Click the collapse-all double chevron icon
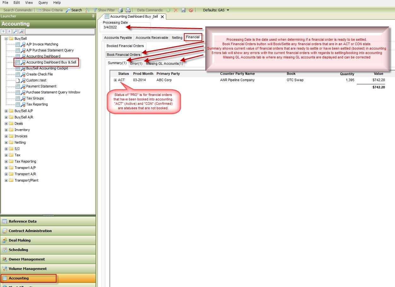 9,31
